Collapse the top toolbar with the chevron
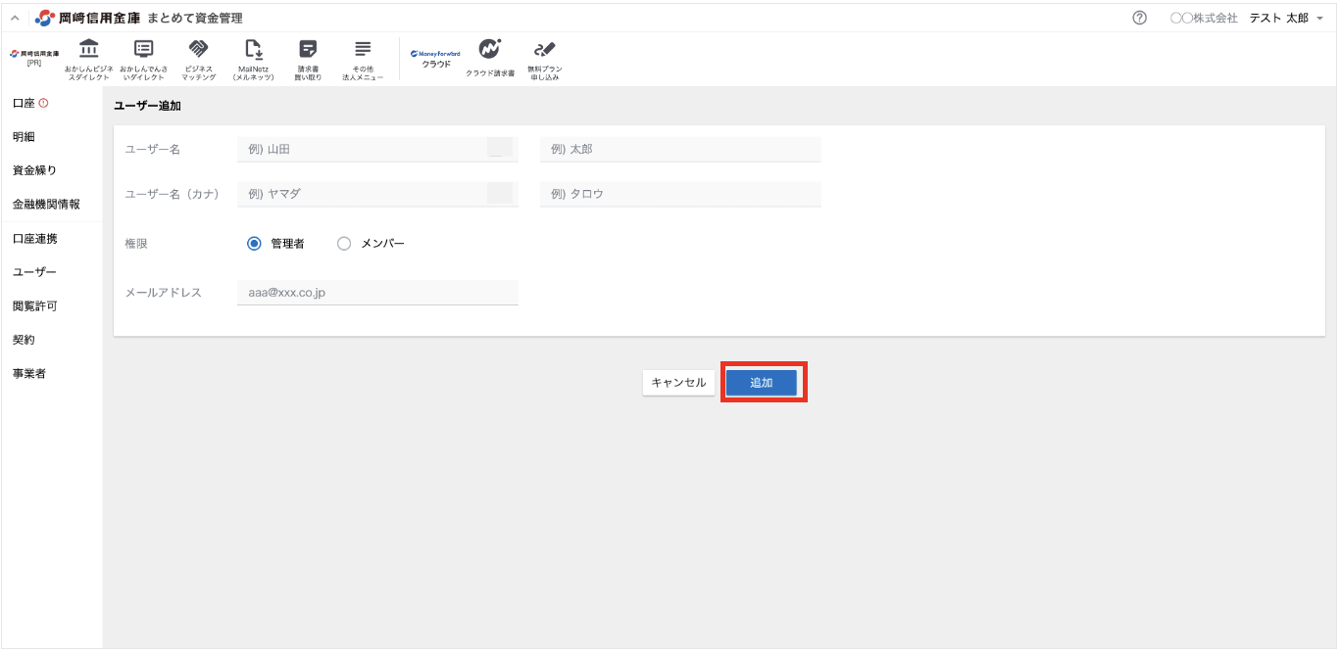 [15, 18]
